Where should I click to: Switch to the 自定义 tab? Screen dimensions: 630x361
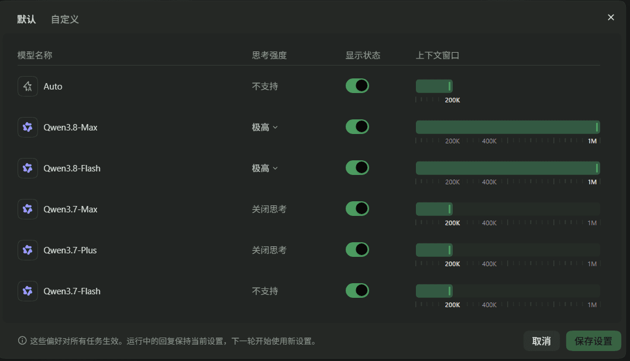[x=65, y=19]
